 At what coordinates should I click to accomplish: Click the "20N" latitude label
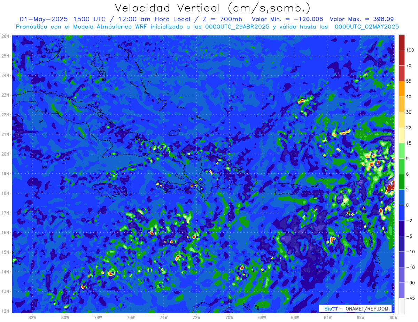tap(5, 154)
